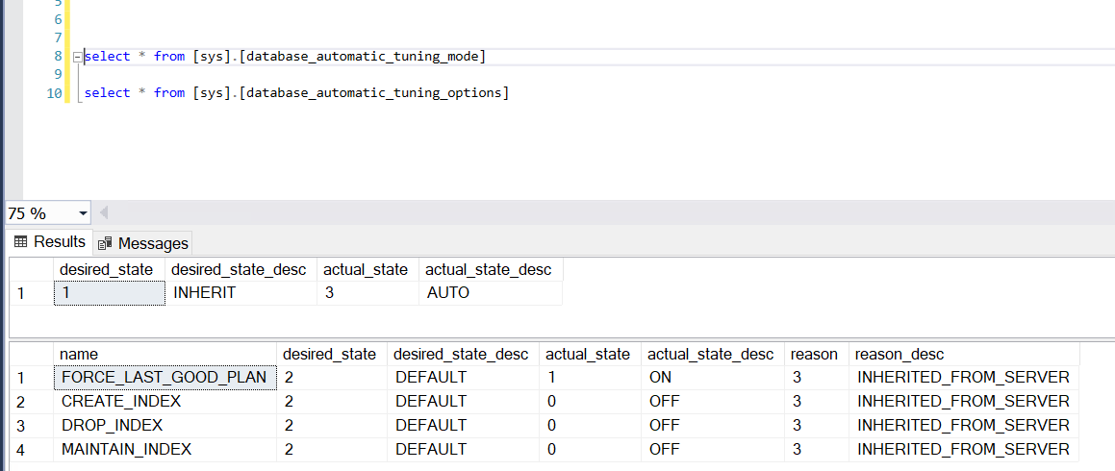Screen dimensions: 1115x471
Task: Click the horizontal scroll left arrow
Action: click(x=104, y=212)
